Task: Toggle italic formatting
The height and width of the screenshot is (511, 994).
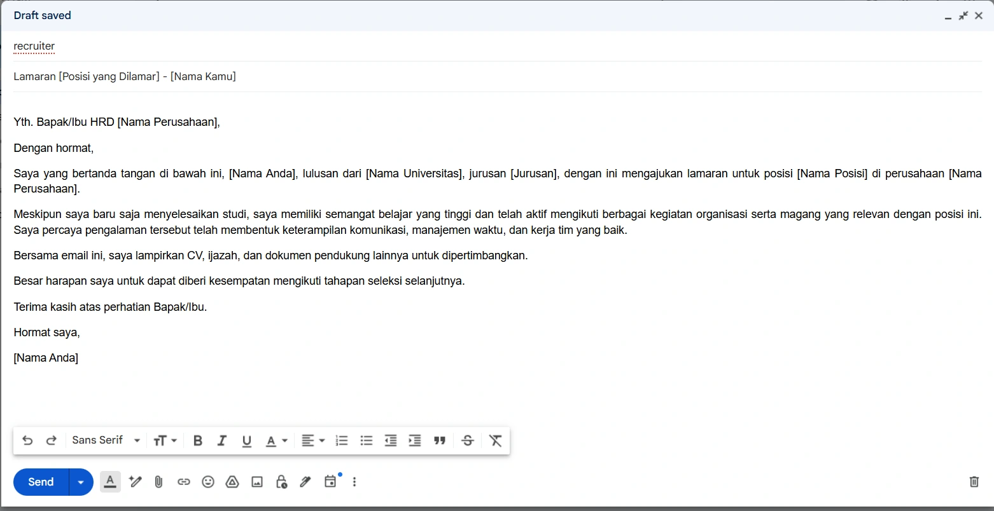Action: (222, 440)
